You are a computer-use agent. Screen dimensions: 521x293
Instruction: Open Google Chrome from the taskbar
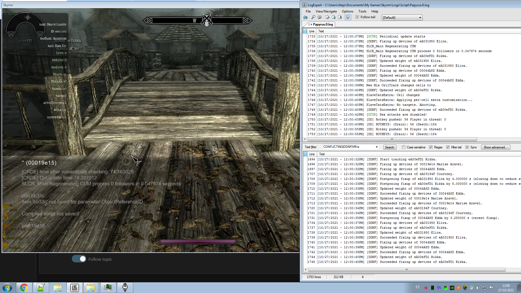pyautogui.click(x=24, y=288)
